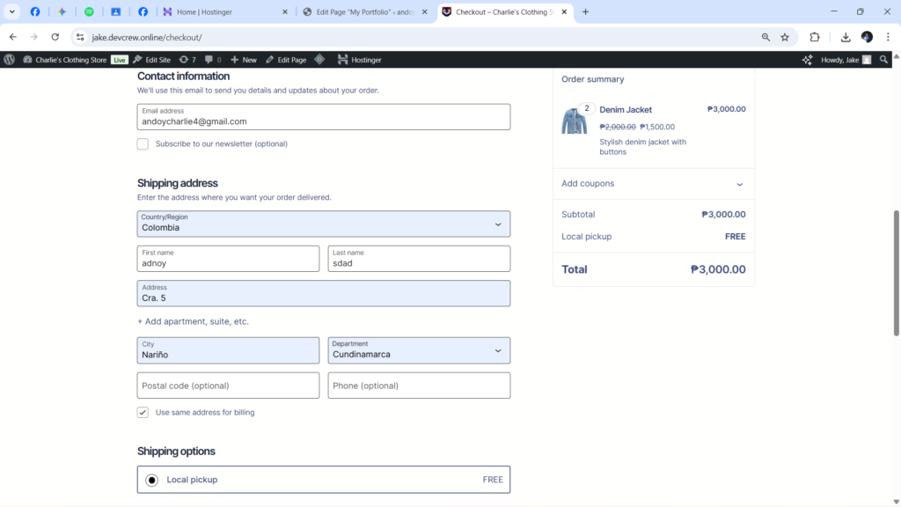
Task: Click the Postal code input field
Action: [x=228, y=386]
